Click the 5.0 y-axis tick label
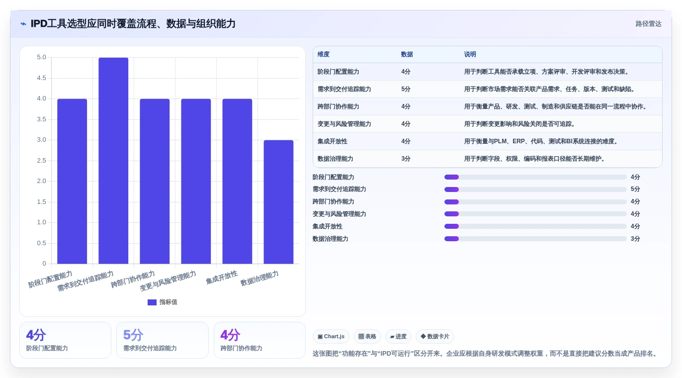The width and height of the screenshot is (682, 378). pos(42,57)
